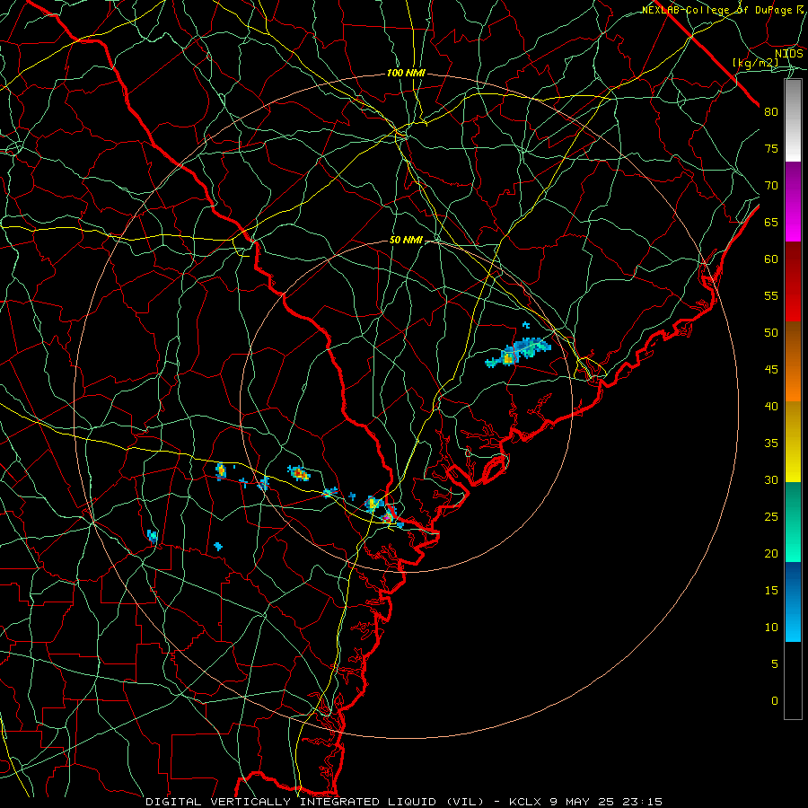Pick the dark red band of the VIL scale

[793, 282]
